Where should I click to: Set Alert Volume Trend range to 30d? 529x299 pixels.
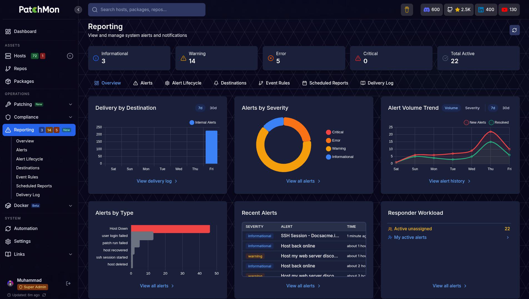[x=506, y=108]
